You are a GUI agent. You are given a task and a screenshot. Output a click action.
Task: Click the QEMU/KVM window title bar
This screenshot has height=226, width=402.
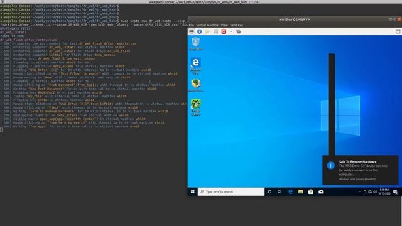[x=295, y=19]
